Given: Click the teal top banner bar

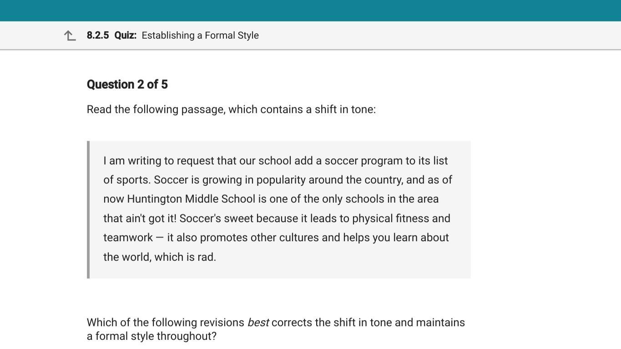Looking at the screenshot, I should [x=310, y=10].
